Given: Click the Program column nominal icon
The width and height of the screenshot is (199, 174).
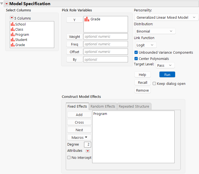Looking at the screenshot, I should pyautogui.click(x=12, y=34).
